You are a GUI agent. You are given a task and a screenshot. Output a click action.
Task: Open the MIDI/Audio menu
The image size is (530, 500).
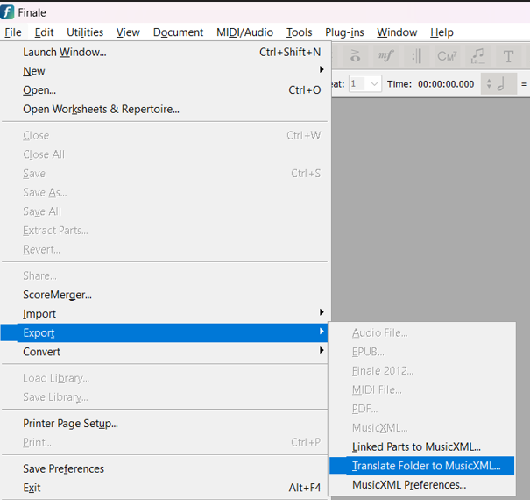(x=244, y=32)
